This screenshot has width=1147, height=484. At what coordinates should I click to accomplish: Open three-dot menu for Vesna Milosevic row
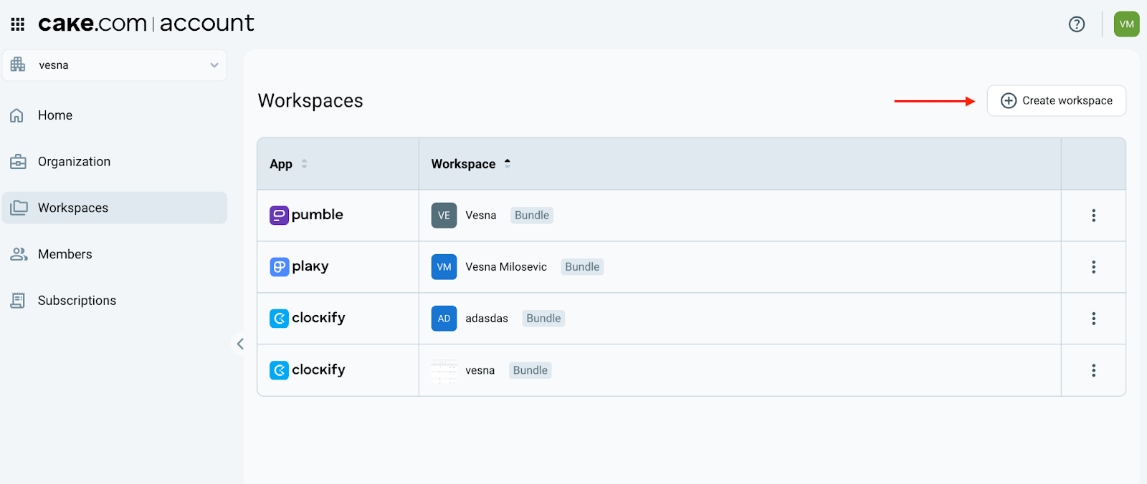[x=1093, y=267]
